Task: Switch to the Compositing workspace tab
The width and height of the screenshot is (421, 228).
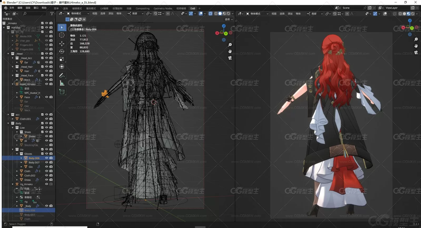Action: [x=142, y=8]
